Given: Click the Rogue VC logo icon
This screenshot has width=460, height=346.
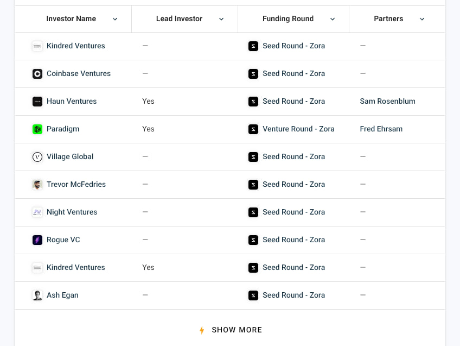Looking at the screenshot, I should pyautogui.click(x=37, y=240).
